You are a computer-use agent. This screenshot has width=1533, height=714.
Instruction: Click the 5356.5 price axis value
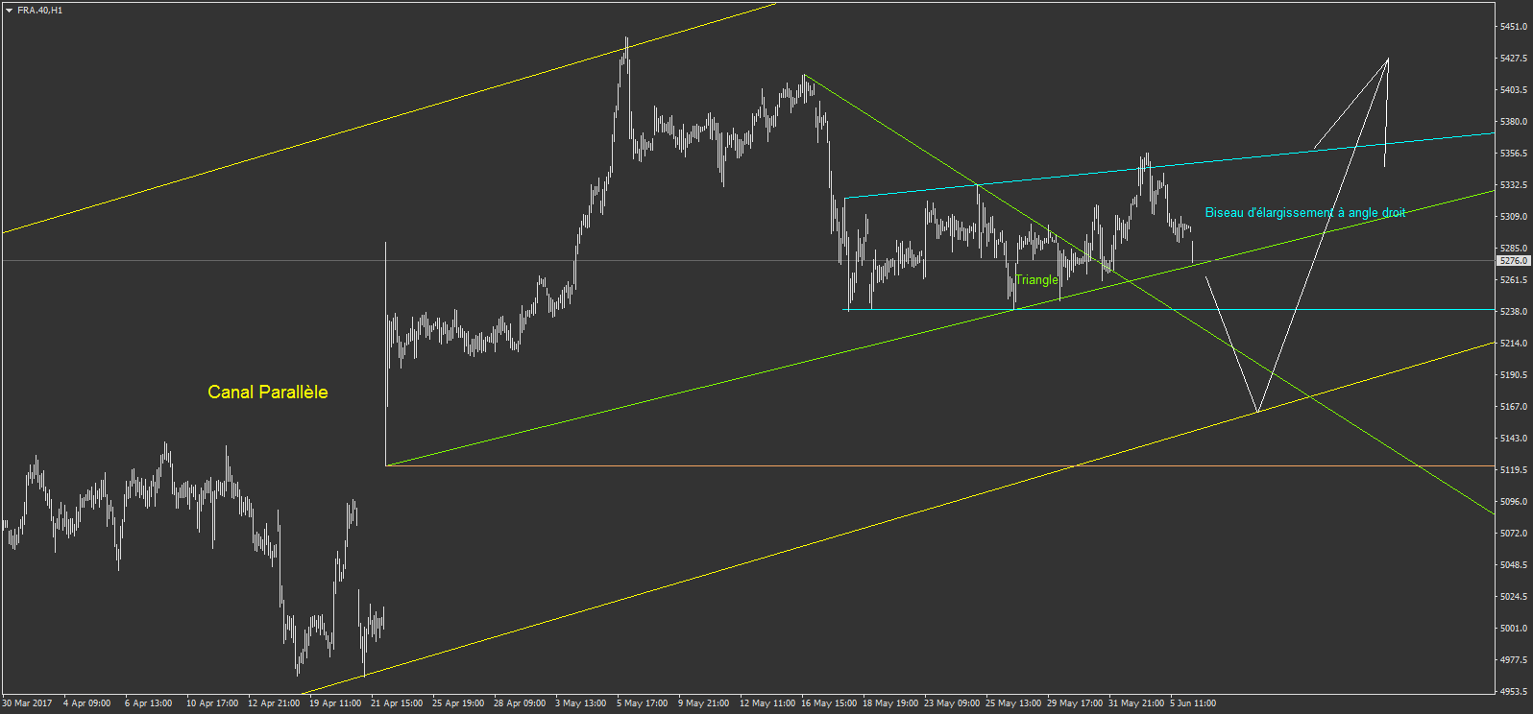pyautogui.click(x=1514, y=154)
